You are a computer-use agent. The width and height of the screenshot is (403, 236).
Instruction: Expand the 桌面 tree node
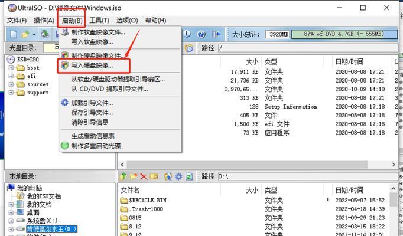(11, 213)
